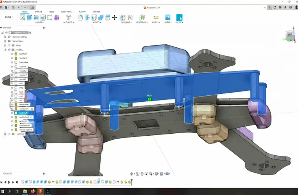This screenshot has height=195, width=298.
Task: Switch to the Sheet Metal tab
Action: 66,12
